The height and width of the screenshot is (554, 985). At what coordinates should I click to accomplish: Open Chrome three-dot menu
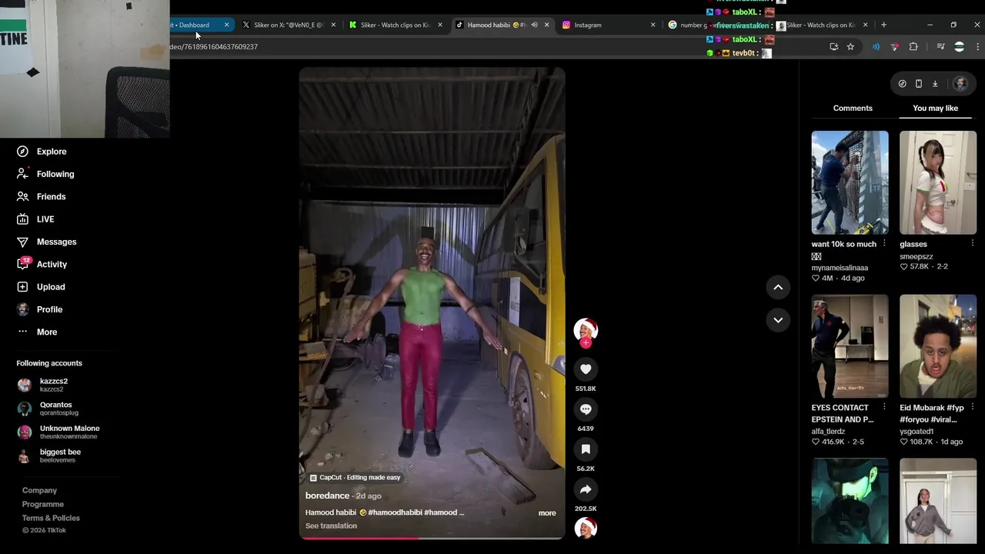[978, 47]
